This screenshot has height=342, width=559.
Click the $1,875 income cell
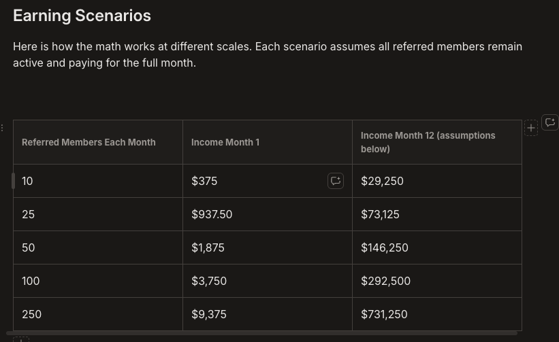point(268,247)
